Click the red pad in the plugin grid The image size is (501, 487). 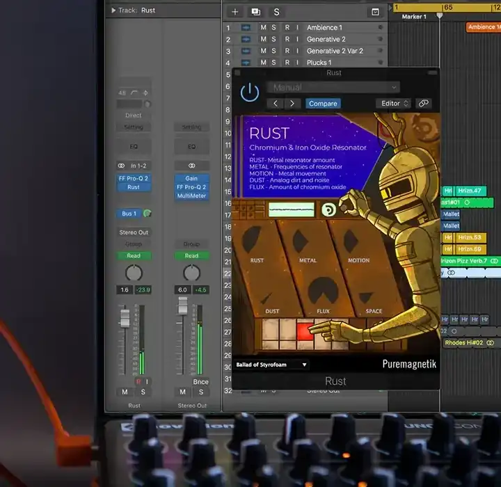[305, 331]
